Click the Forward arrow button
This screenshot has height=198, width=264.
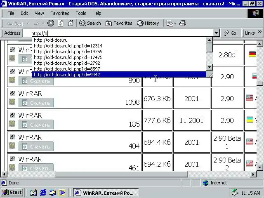click(x=36, y=24)
